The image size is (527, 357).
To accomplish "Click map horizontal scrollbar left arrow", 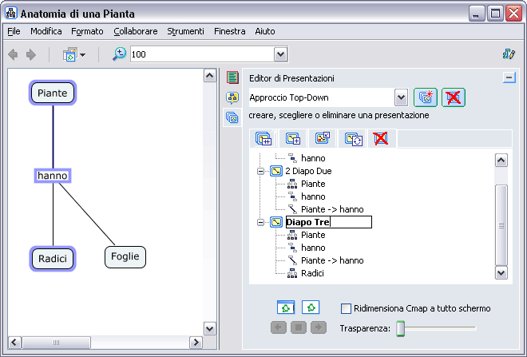I will click(14, 343).
